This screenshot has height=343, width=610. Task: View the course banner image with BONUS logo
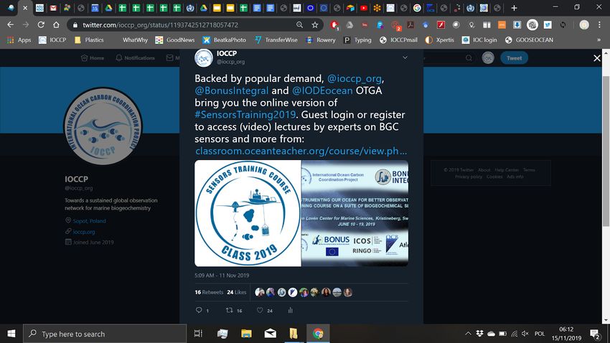click(x=355, y=213)
